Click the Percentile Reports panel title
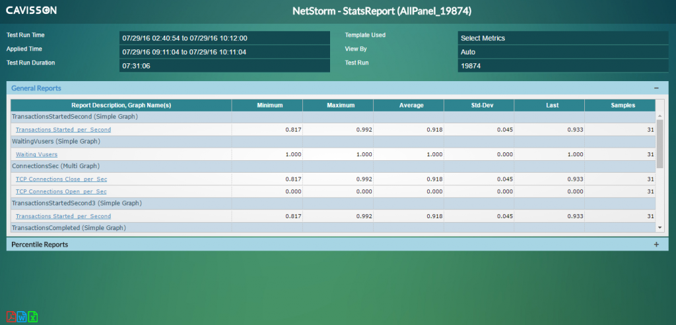This screenshot has height=325, width=676. coord(40,245)
